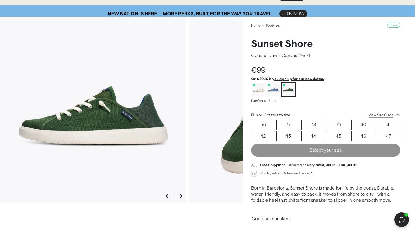Choose EU size 44
Viewport: 415px width, 233px height.
click(x=313, y=136)
